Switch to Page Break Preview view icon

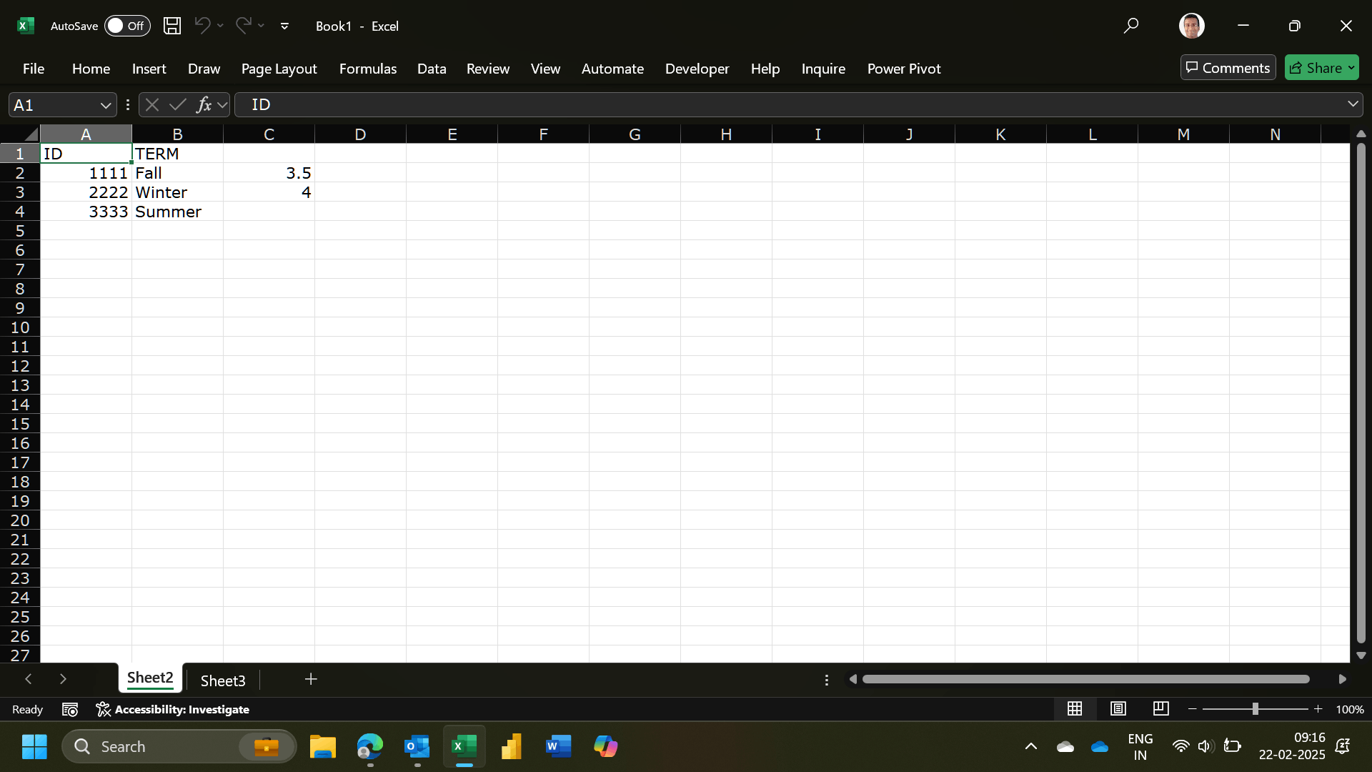(1160, 708)
